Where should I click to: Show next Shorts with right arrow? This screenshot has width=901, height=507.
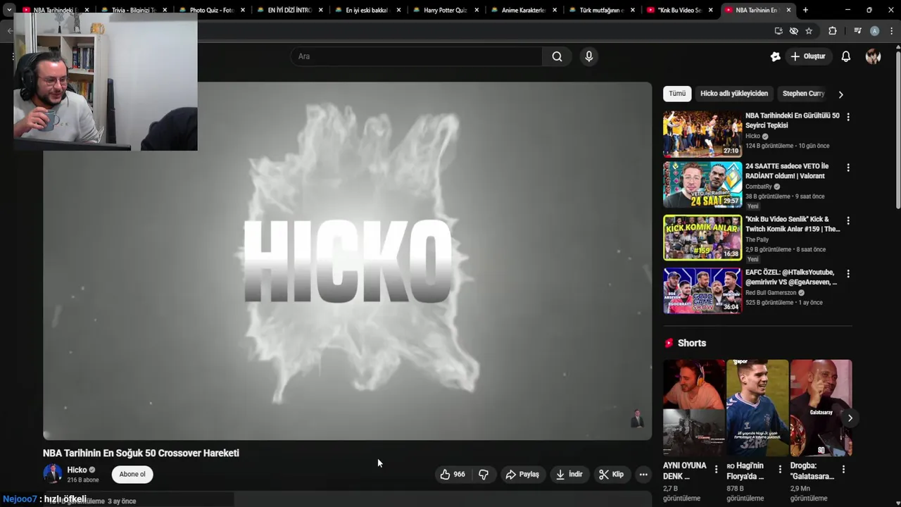850,418
